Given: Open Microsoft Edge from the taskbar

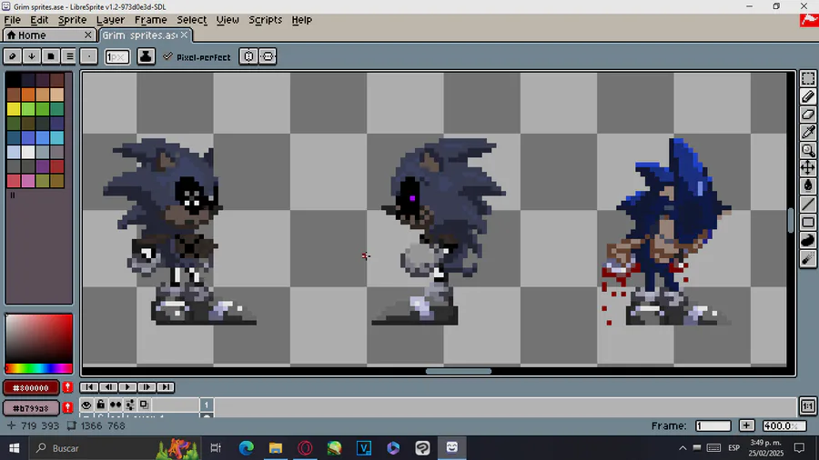Looking at the screenshot, I should click(x=247, y=447).
